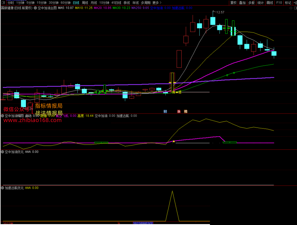The height and width of the screenshot is (225, 297).
Task: Select the 5分钟 period tab
Action: pyautogui.click(x=30, y=3)
